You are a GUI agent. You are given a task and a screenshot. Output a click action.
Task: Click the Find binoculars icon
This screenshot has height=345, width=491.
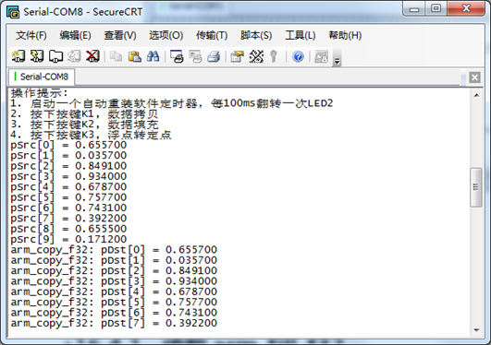point(153,56)
